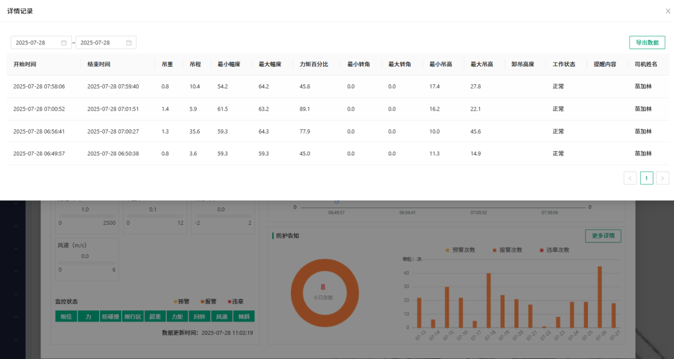Click the 司机姓名 column header
Screen dimensions: 674x359
click(646, 64)
